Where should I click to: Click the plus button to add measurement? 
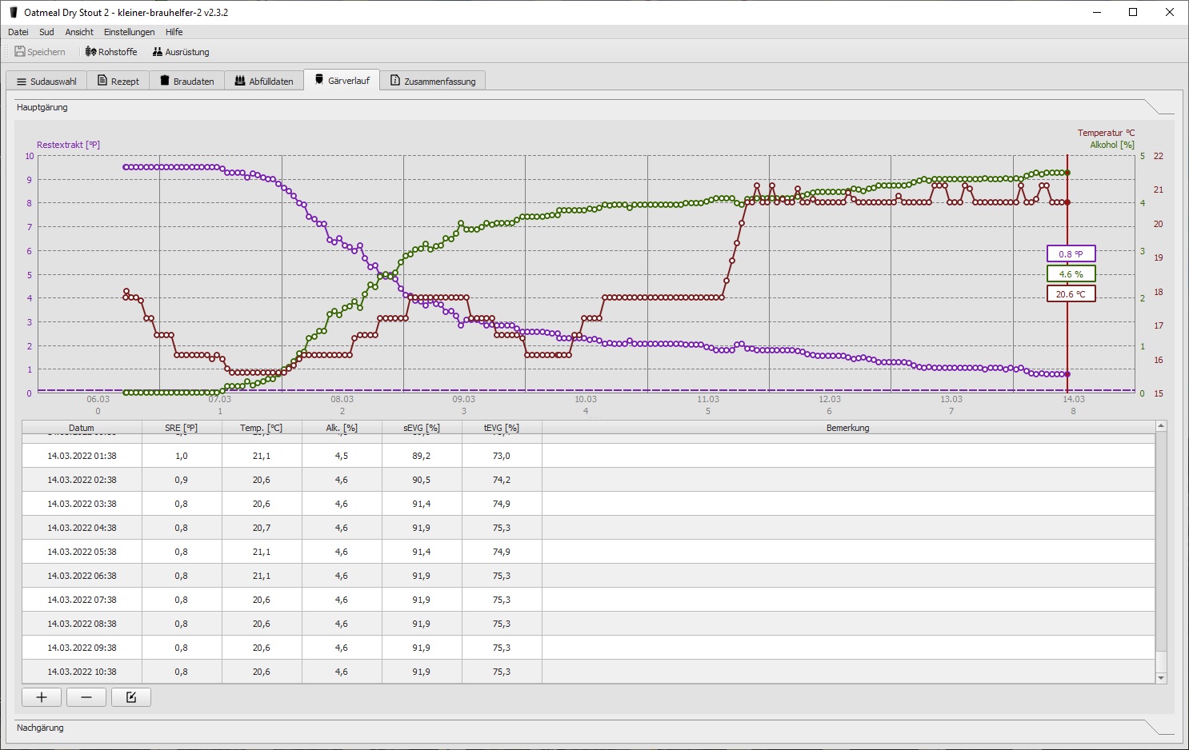tap(42, 697)
